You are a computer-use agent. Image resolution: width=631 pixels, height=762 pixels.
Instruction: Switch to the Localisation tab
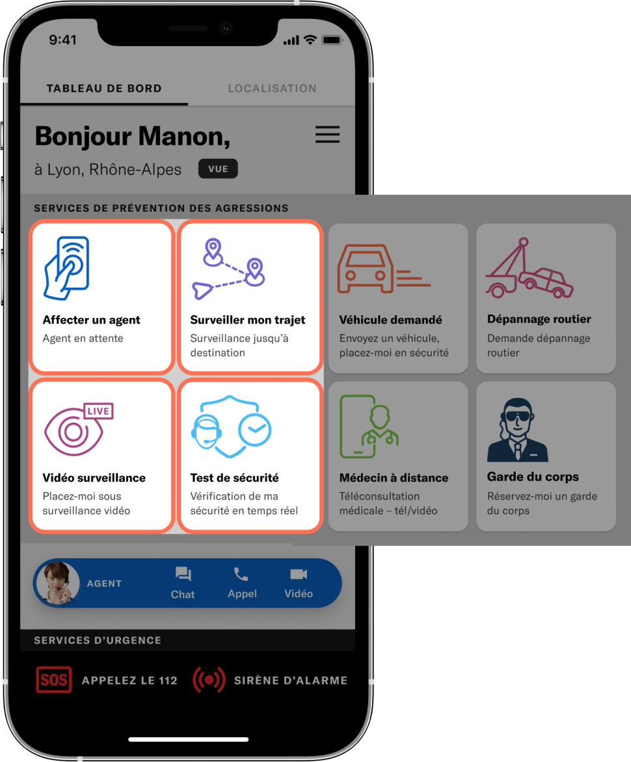point(273,89)
